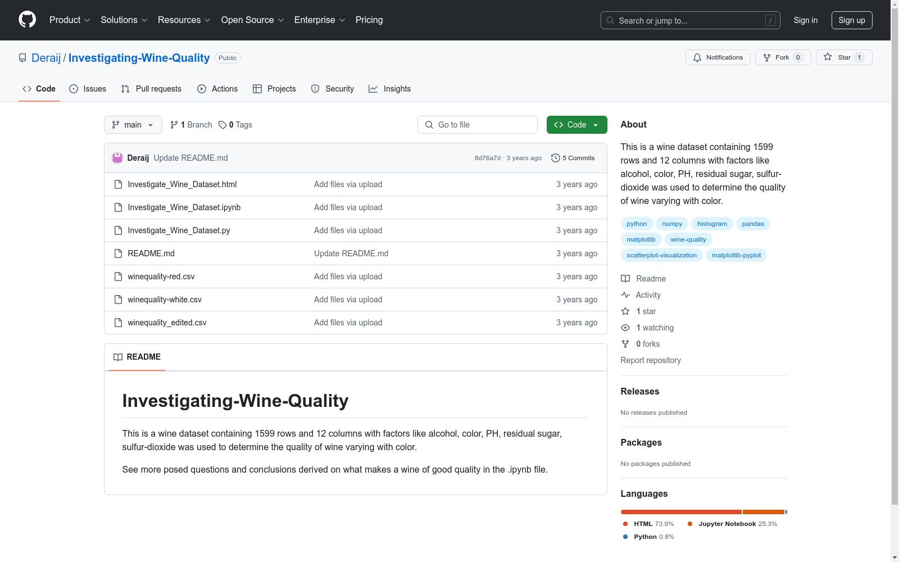Screen dimensions: 899x562
Task: Click the book icon in README tab
Action: [118, 357]
